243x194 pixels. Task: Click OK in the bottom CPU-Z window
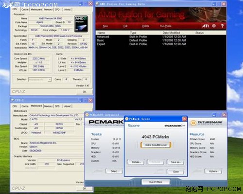coord(85,189)
